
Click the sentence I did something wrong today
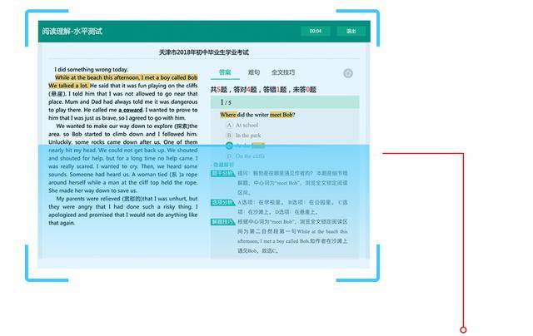point(92,70)
